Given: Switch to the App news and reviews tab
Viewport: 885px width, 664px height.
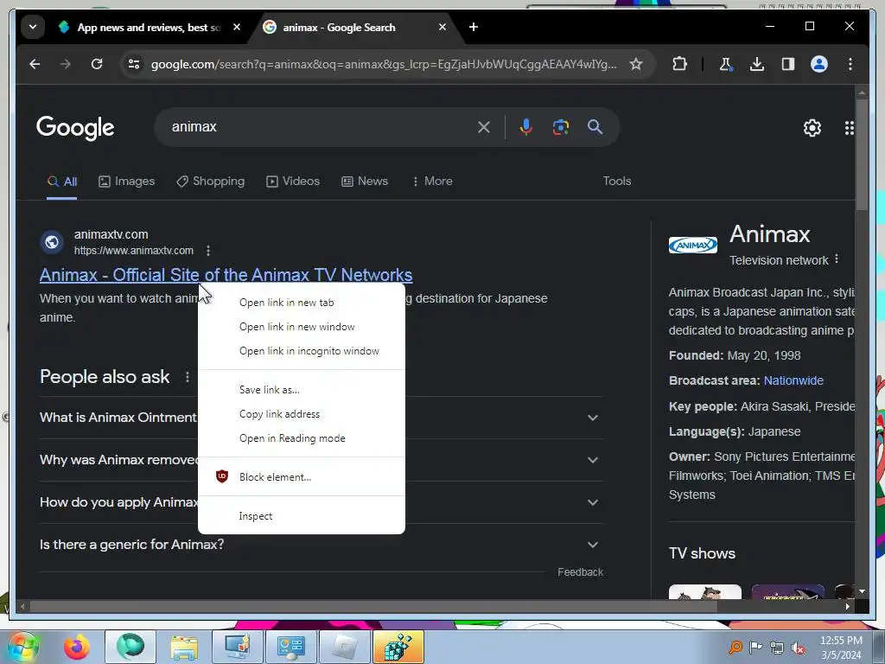Looking at the screenshot, I should [x=149, y=27].
